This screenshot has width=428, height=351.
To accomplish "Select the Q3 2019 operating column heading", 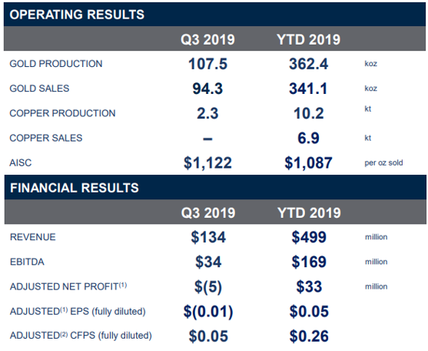I will pyautogui.click(x=207, y=39).
